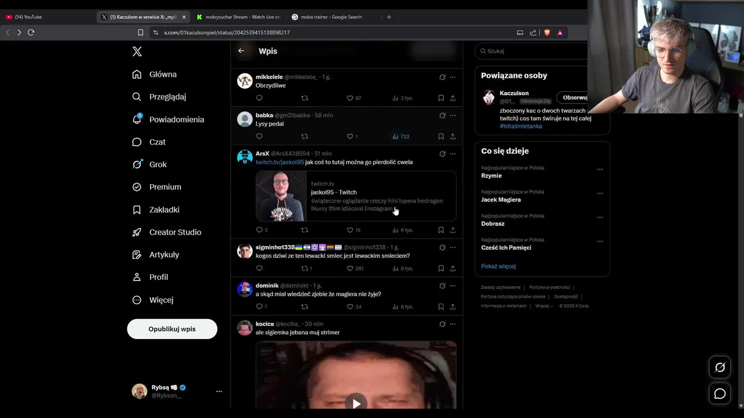
Task: Open more options on kocica reply
Action: (x=453, y=324)
